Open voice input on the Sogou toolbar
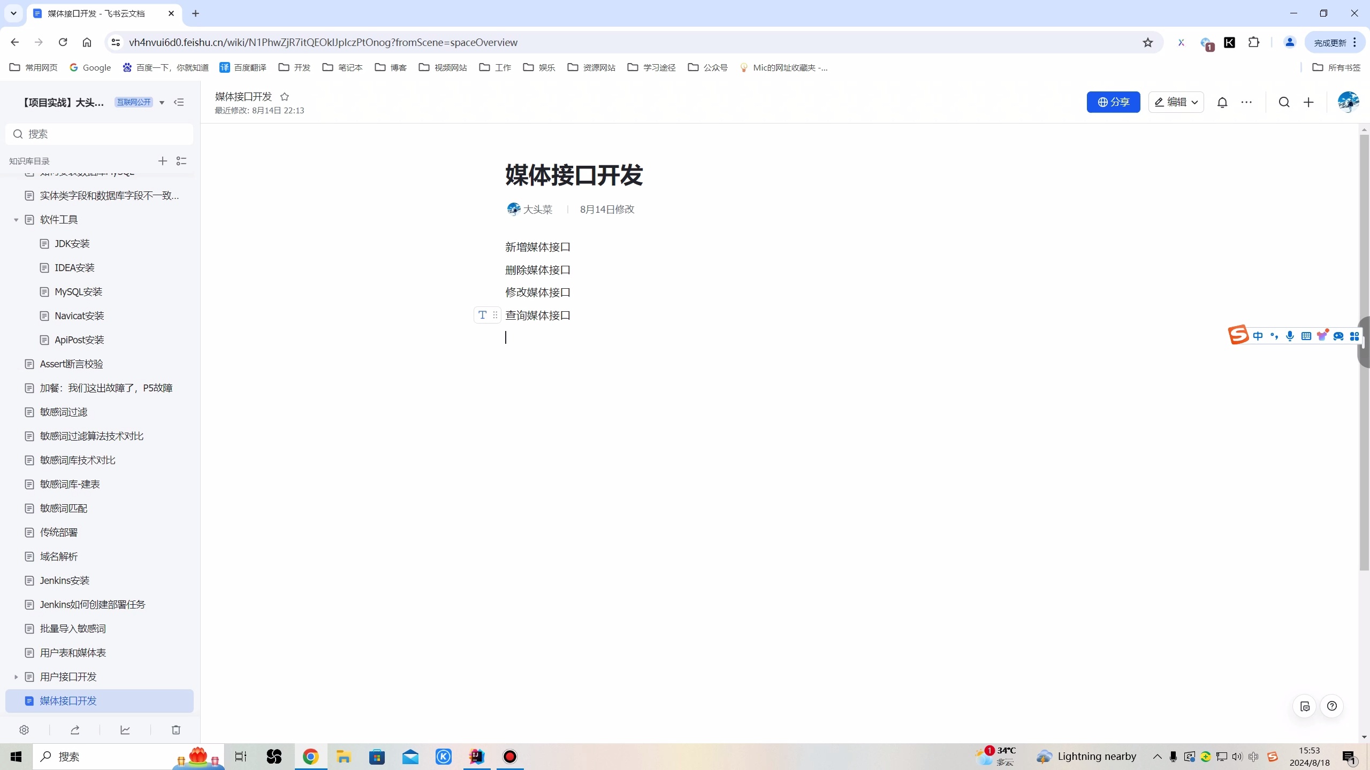 [1290, 335]
